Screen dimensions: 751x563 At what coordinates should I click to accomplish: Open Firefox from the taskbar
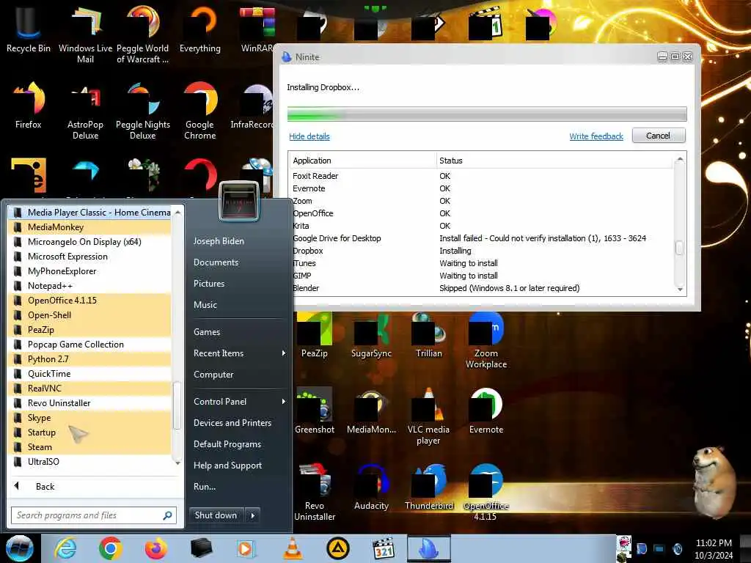pyautogui.click(x=155, y=548)
